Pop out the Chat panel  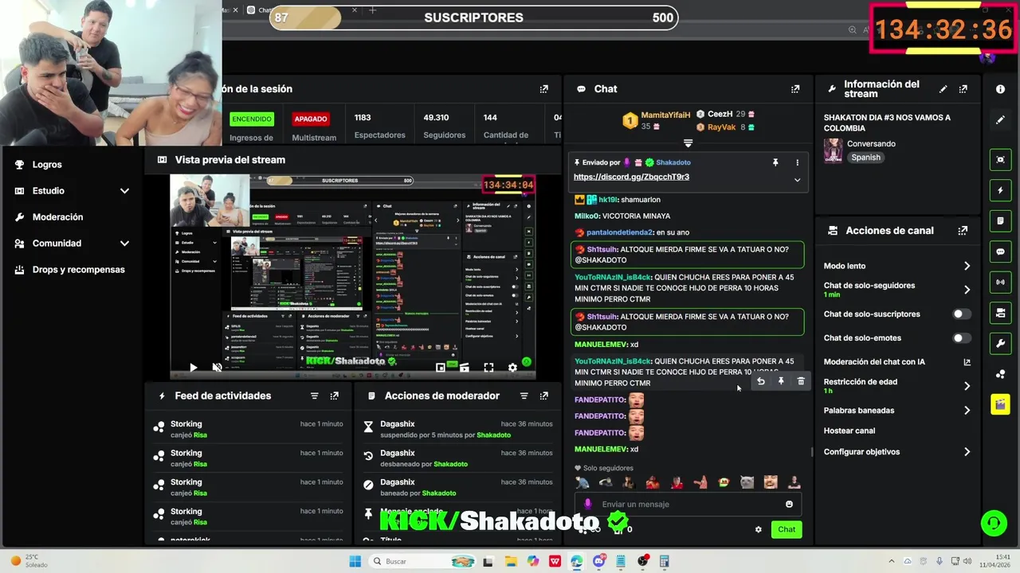click(x=795, y=89)
